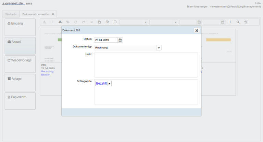Click inside the Notiz text area
The image size is (263, 142).
point(146,65)
